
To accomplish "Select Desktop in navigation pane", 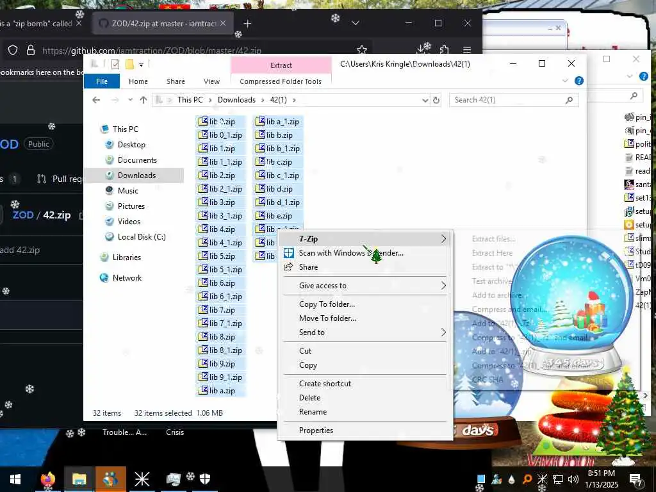I will point(131,145).
